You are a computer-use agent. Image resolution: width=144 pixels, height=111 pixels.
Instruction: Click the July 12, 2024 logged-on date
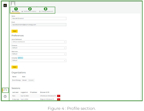click(25, 96)
